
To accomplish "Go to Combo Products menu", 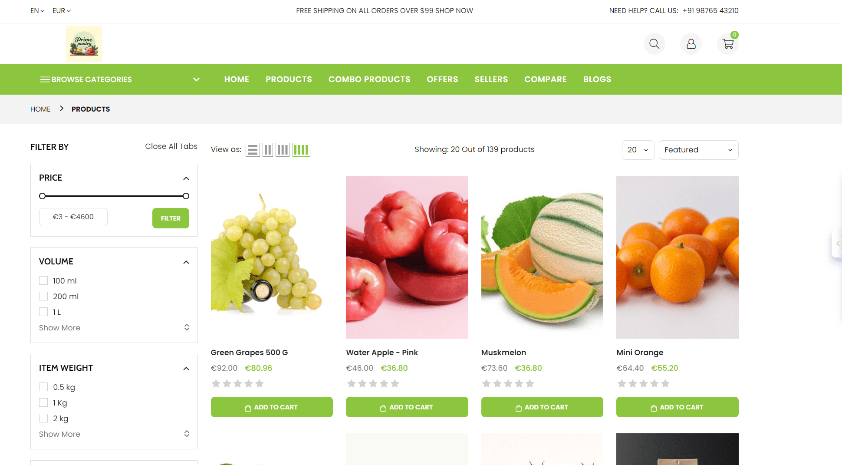I will [x=369, y=79].
